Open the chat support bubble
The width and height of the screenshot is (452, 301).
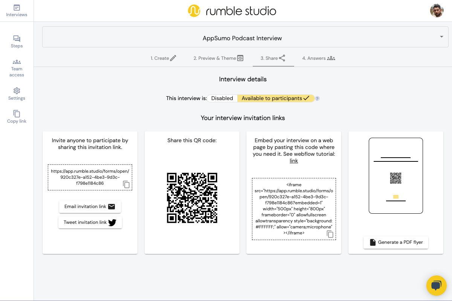point(436,285)
